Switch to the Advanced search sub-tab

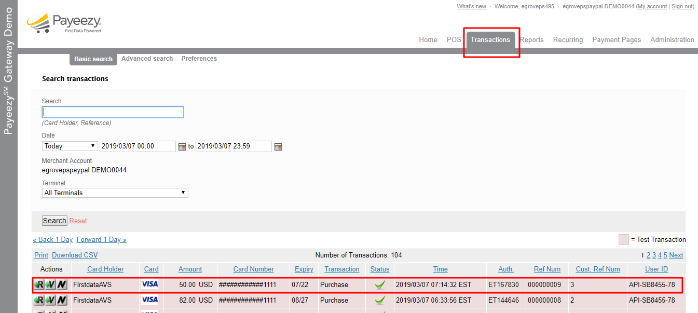(147, 59)
